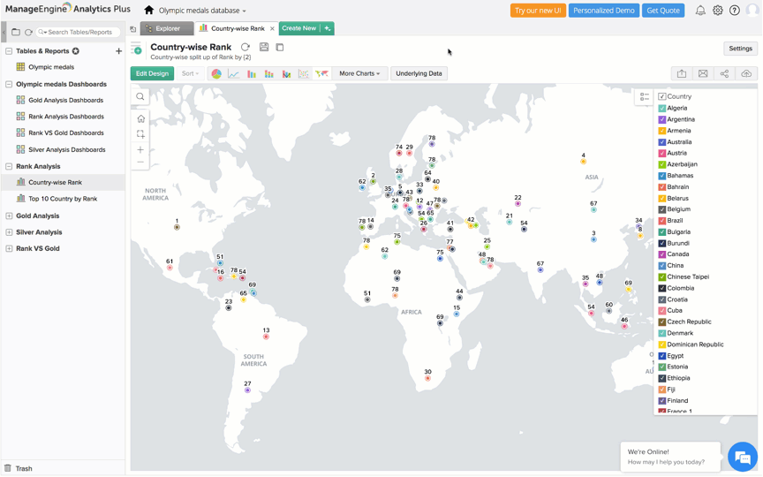Collapse the Olympic medals Dashboards folder
Viewport: 763px width, 477px height.
click(9, 84)
